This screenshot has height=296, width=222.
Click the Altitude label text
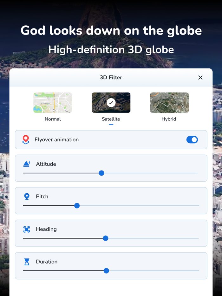point(46,164)
